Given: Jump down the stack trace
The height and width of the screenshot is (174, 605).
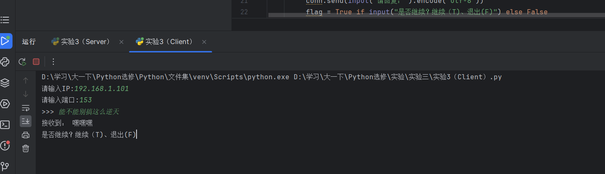Looking at the screenshot, I should pos(26,94).
